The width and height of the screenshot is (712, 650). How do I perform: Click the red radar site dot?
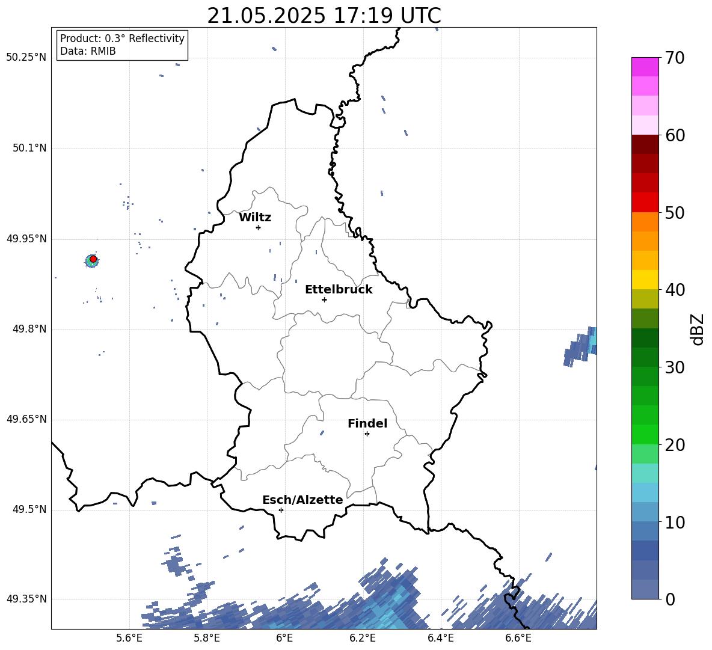point(93,259)
